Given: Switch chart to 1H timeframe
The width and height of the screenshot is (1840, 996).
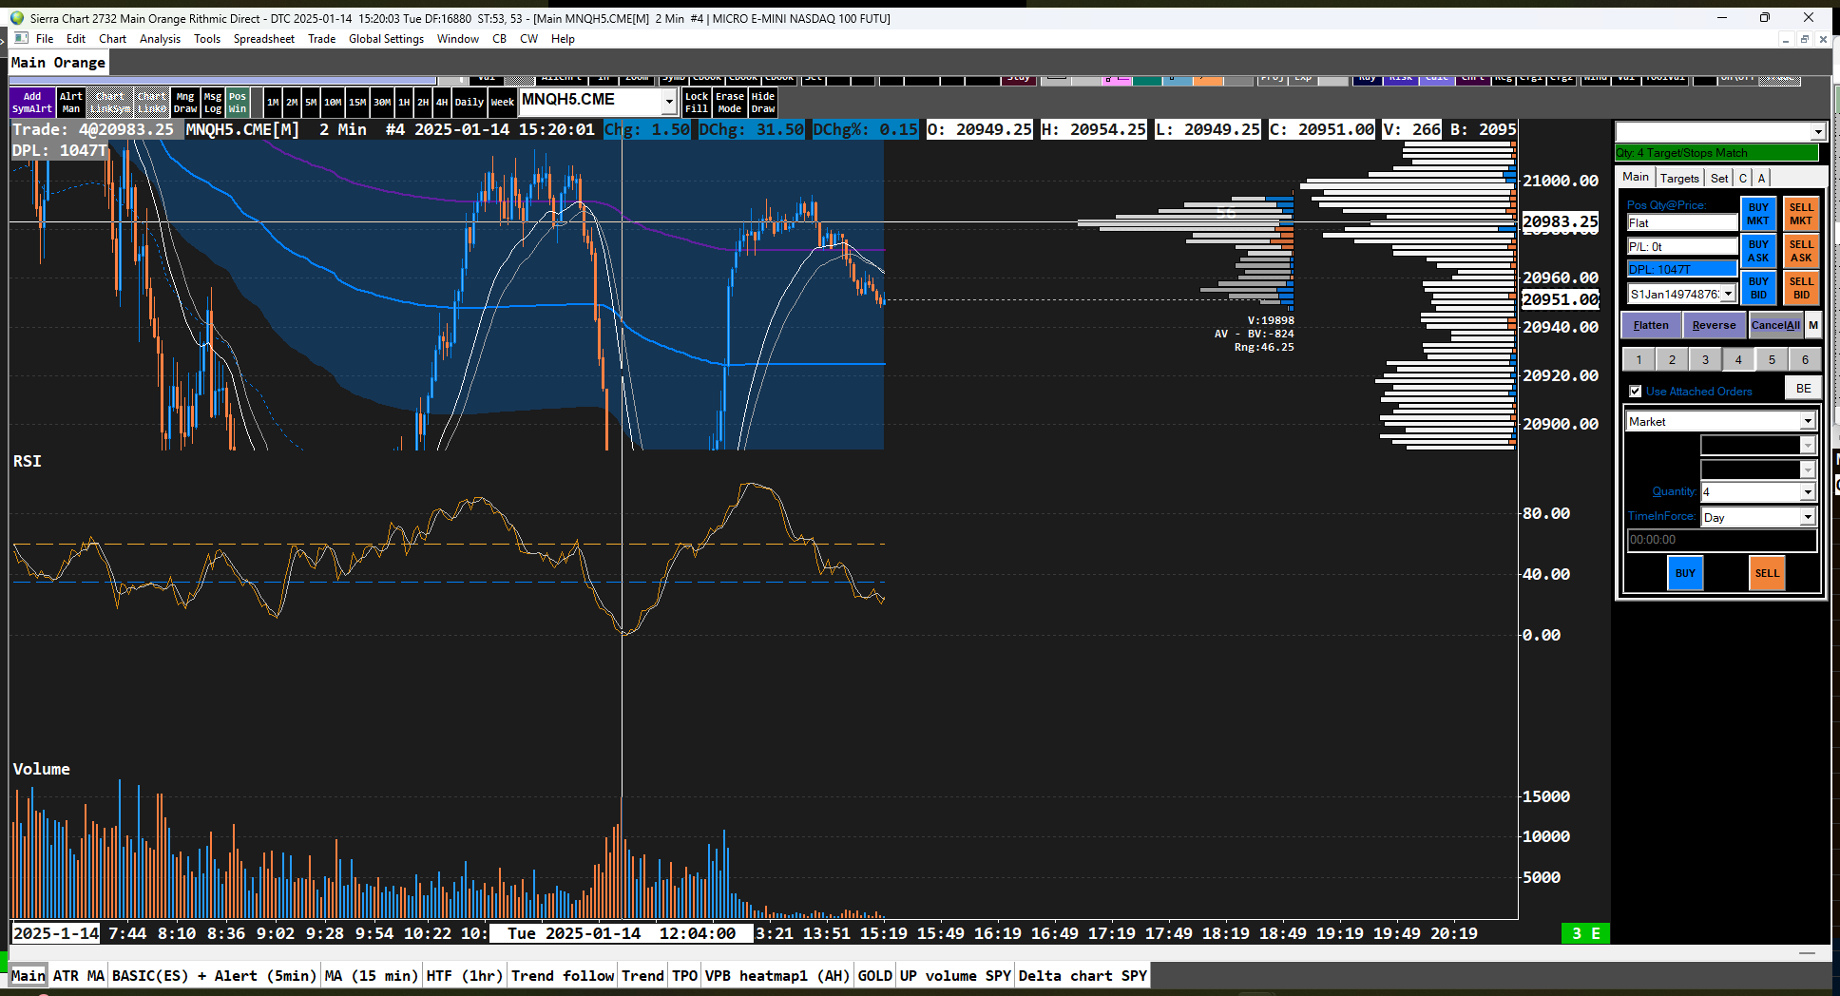Looking at the screenshot, I should tap(404, 103).
